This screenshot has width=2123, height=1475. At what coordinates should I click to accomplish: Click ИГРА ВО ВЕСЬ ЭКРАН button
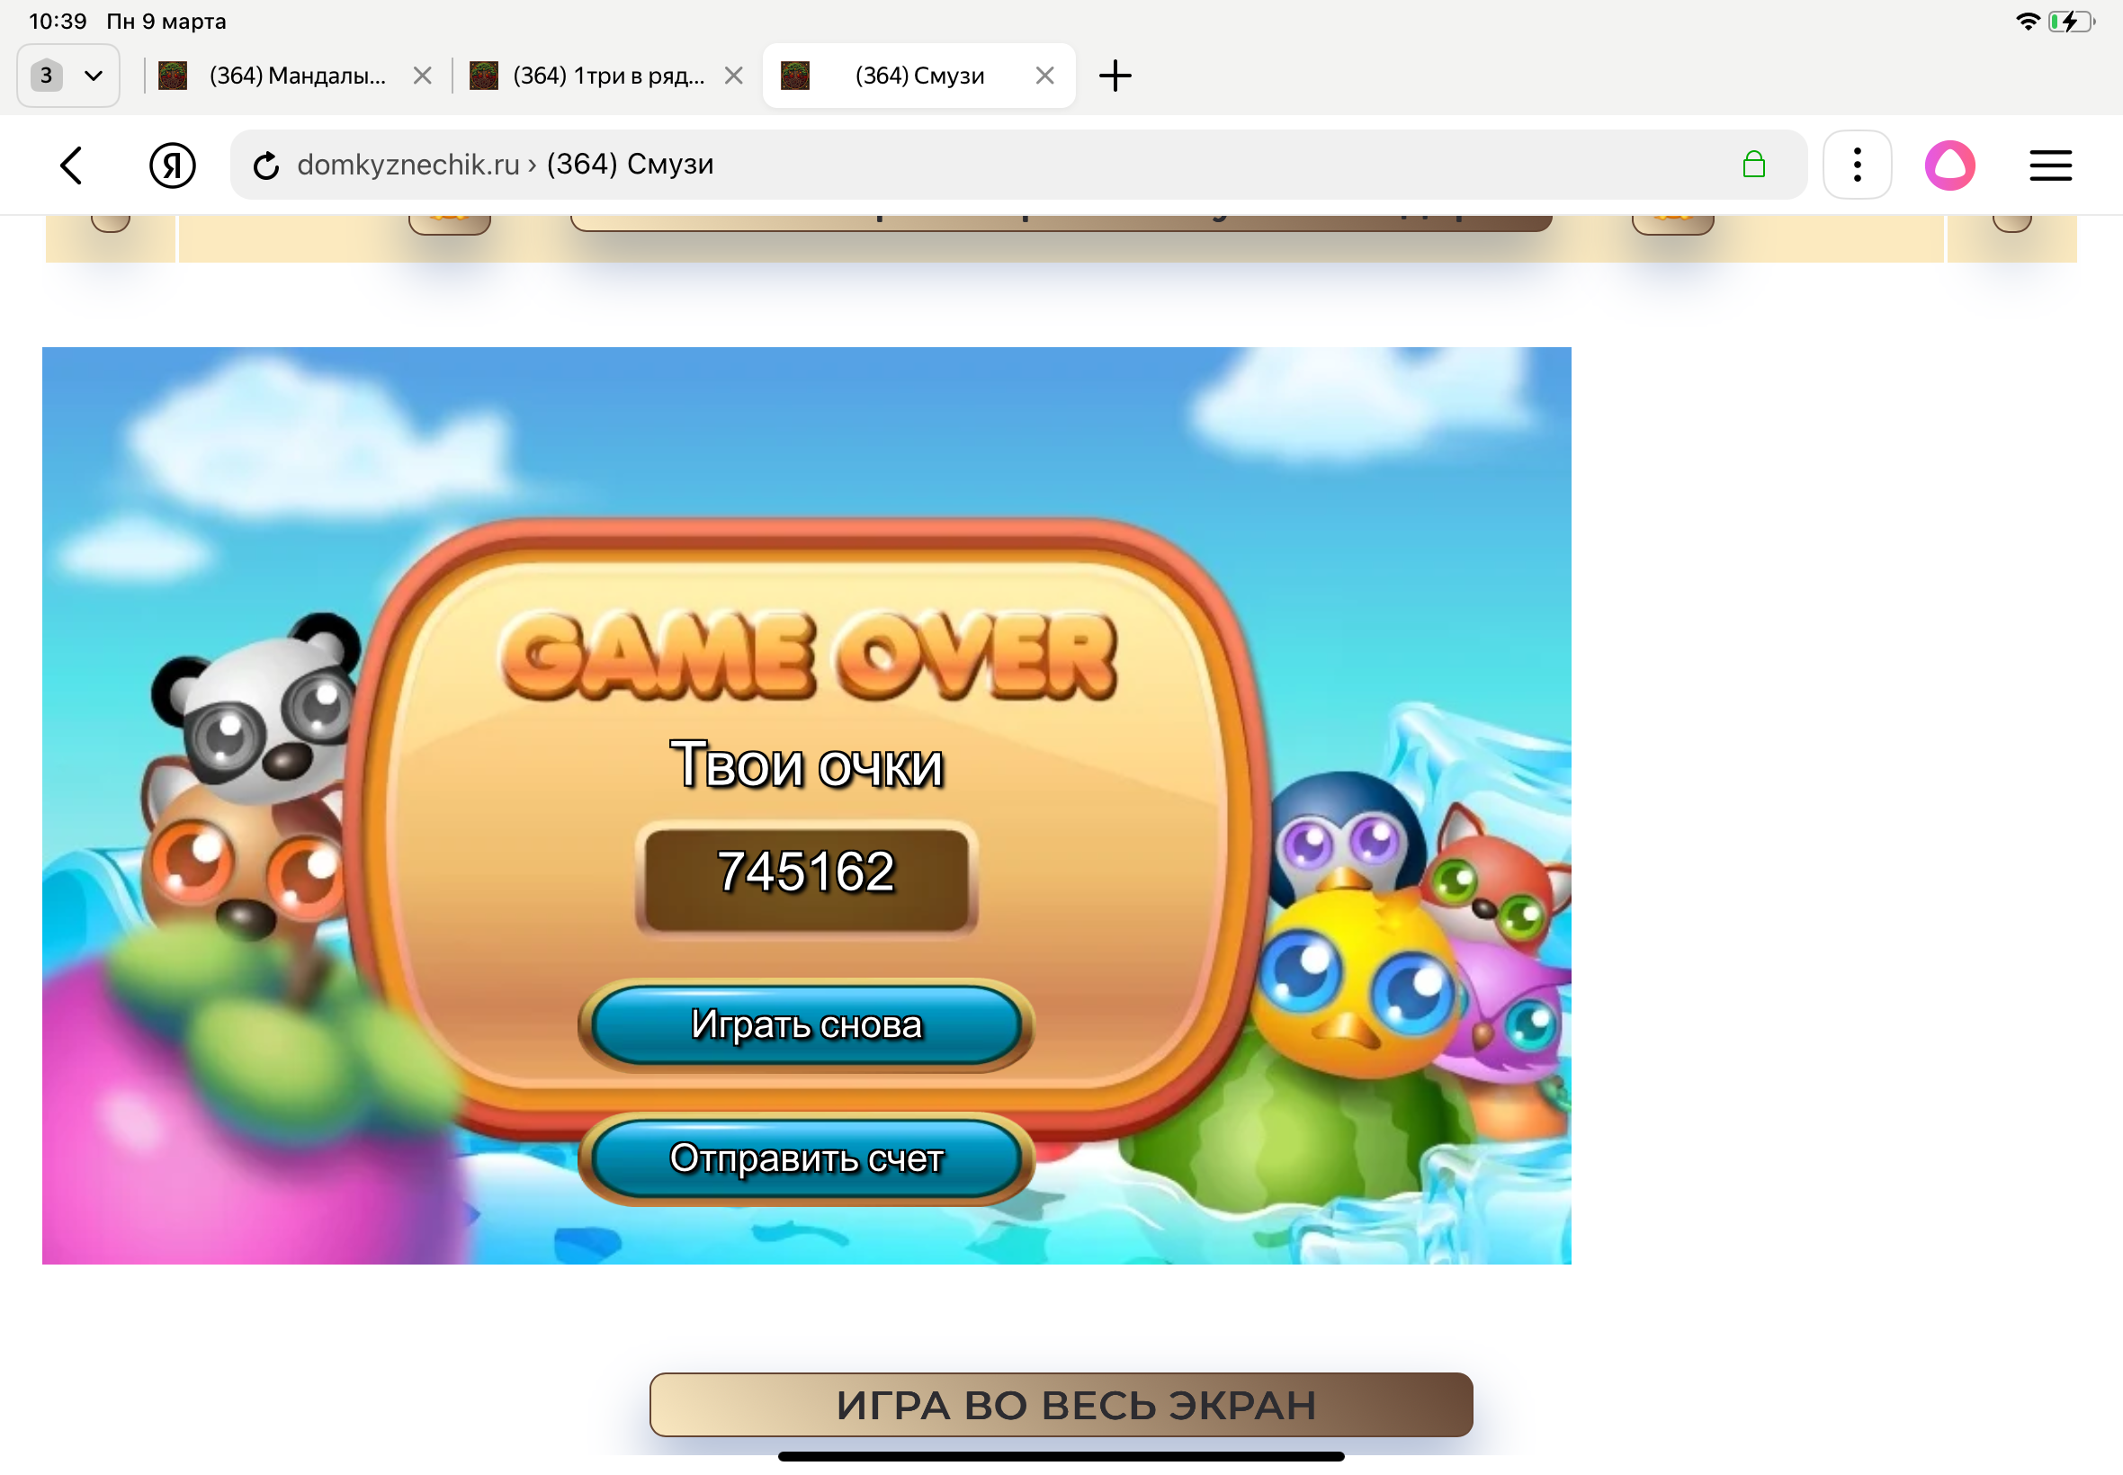pos(1060,1404)
